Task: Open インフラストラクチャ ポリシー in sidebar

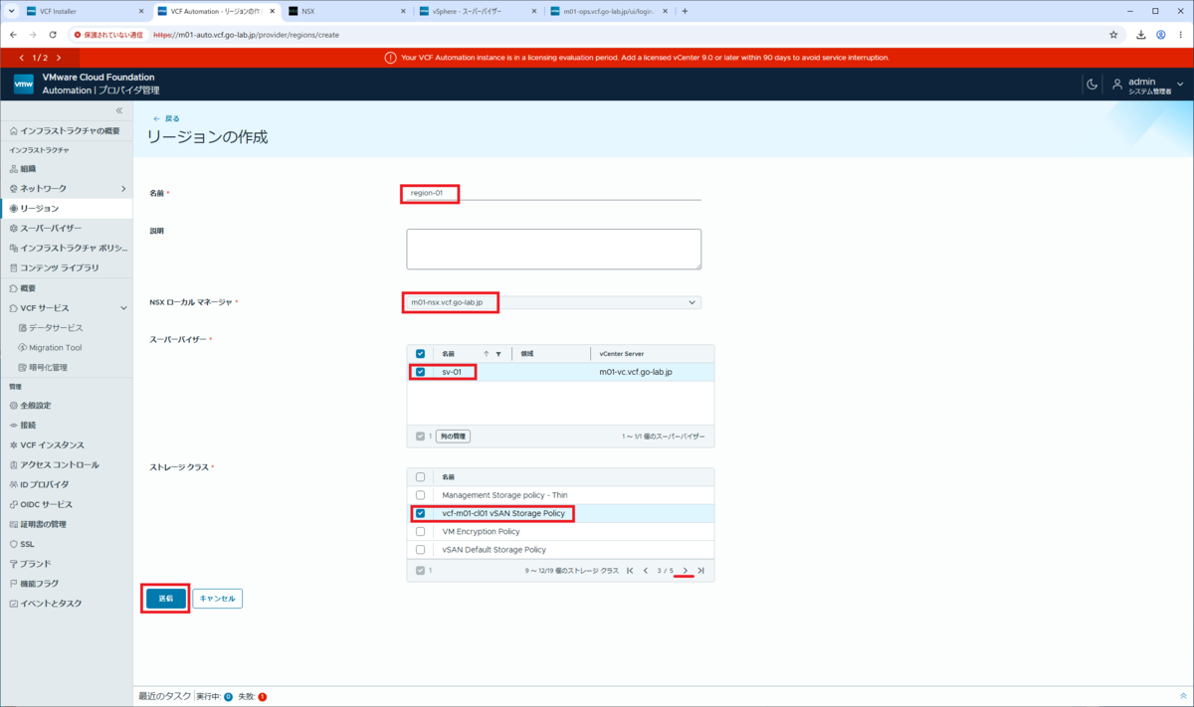Action: (x=68, y=249)
